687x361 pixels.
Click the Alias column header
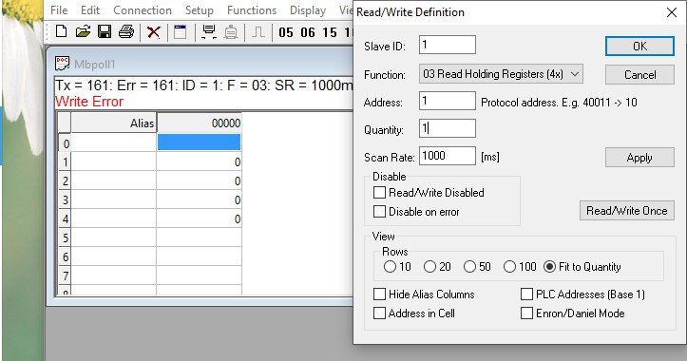coord(113,123)
